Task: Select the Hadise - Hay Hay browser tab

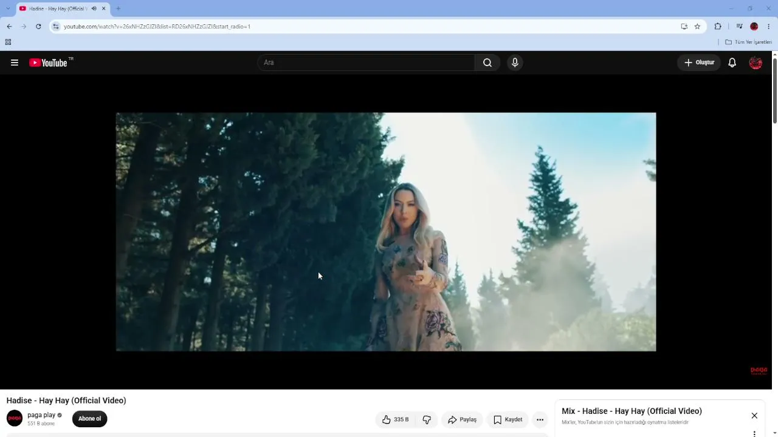Action: (x=58, y=8)
